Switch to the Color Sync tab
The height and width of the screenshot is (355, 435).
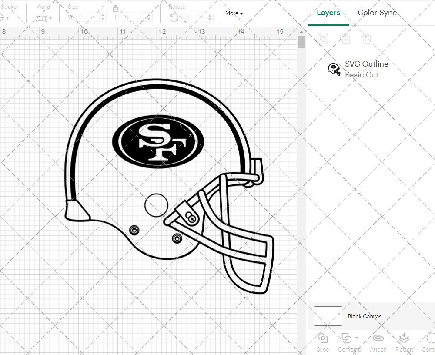coord(377,13)
